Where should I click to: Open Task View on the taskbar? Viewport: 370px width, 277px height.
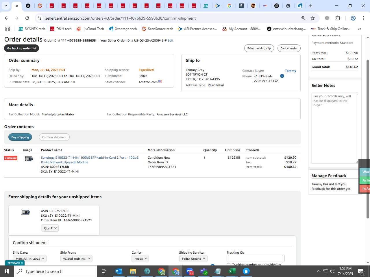[104, 271]
